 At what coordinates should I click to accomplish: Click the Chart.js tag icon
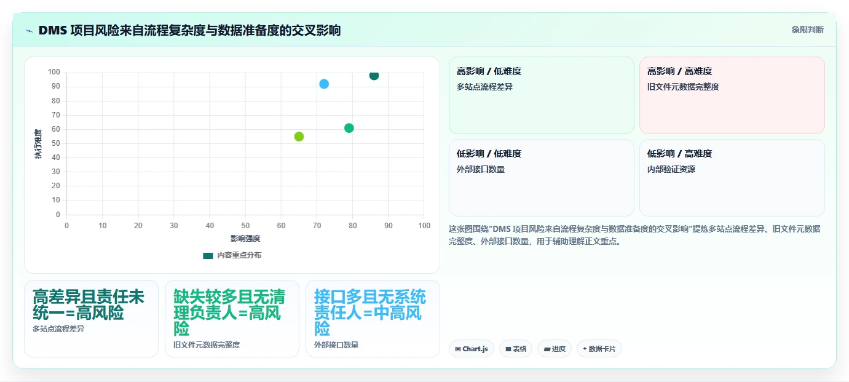tap(458, 349)
